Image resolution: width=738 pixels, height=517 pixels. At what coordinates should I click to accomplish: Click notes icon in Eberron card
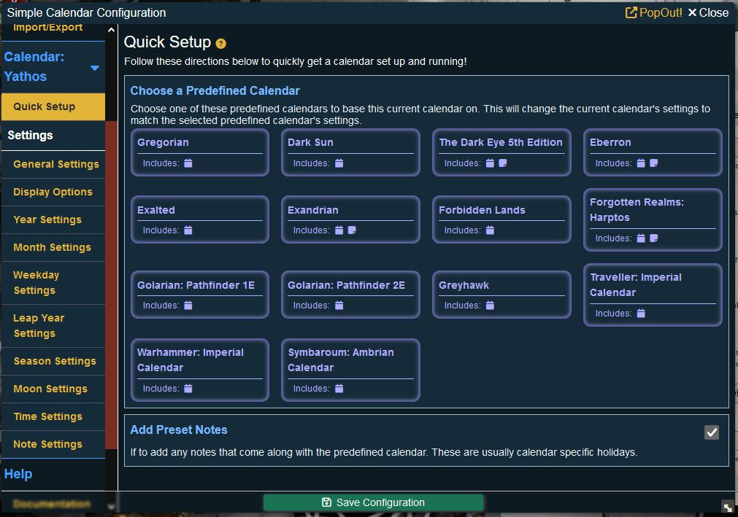(x=654, y=163)
